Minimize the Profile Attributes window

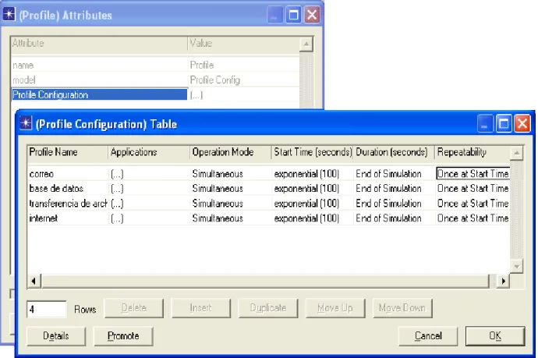coord(274,15)
